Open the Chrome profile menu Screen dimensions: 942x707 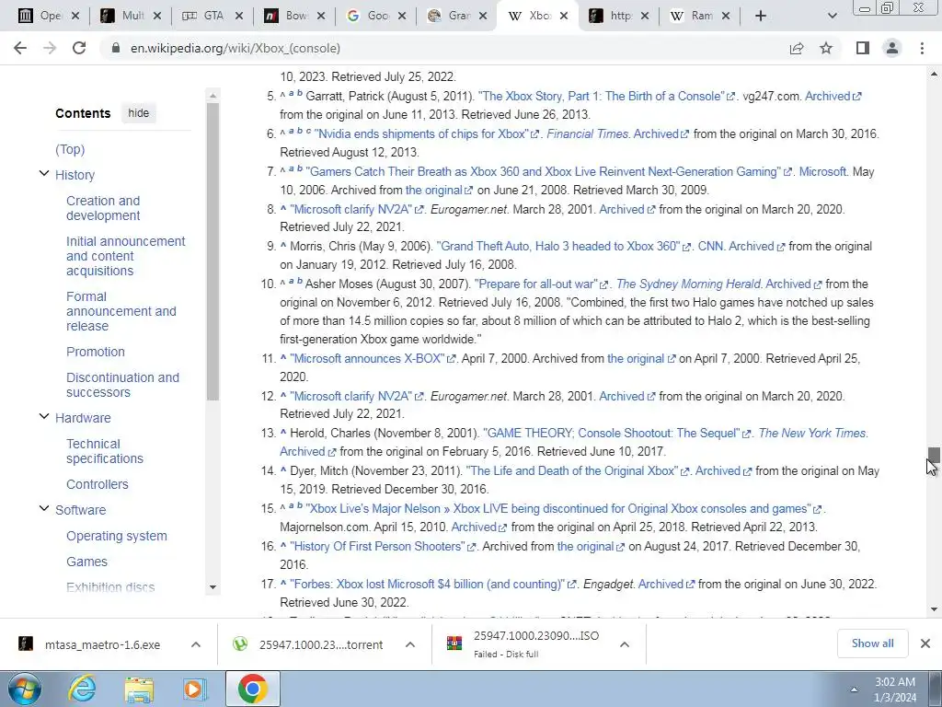pos(892,48)
